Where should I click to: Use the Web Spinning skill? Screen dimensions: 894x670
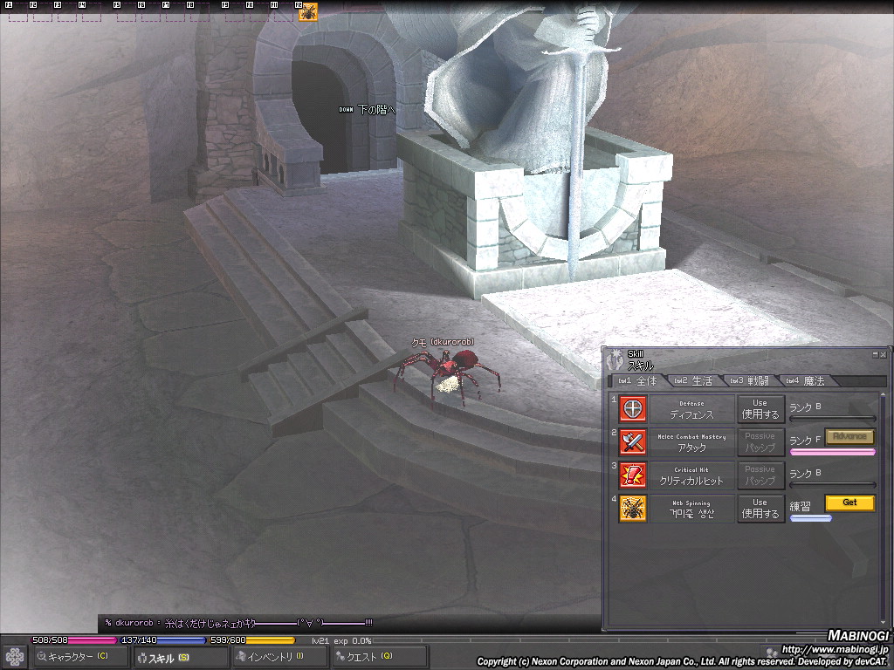(x=760, y=509)
